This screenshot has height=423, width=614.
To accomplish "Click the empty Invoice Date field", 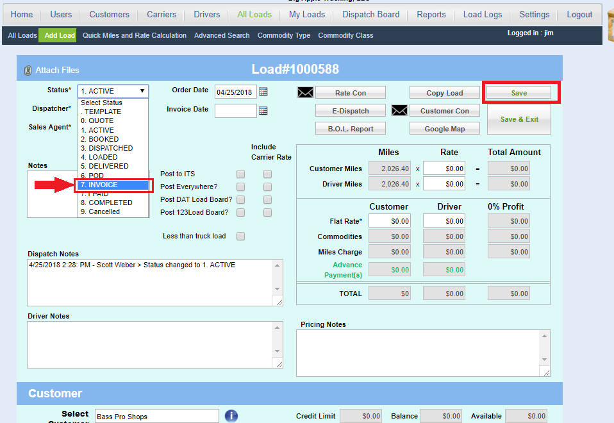I will tap(236, 111).
